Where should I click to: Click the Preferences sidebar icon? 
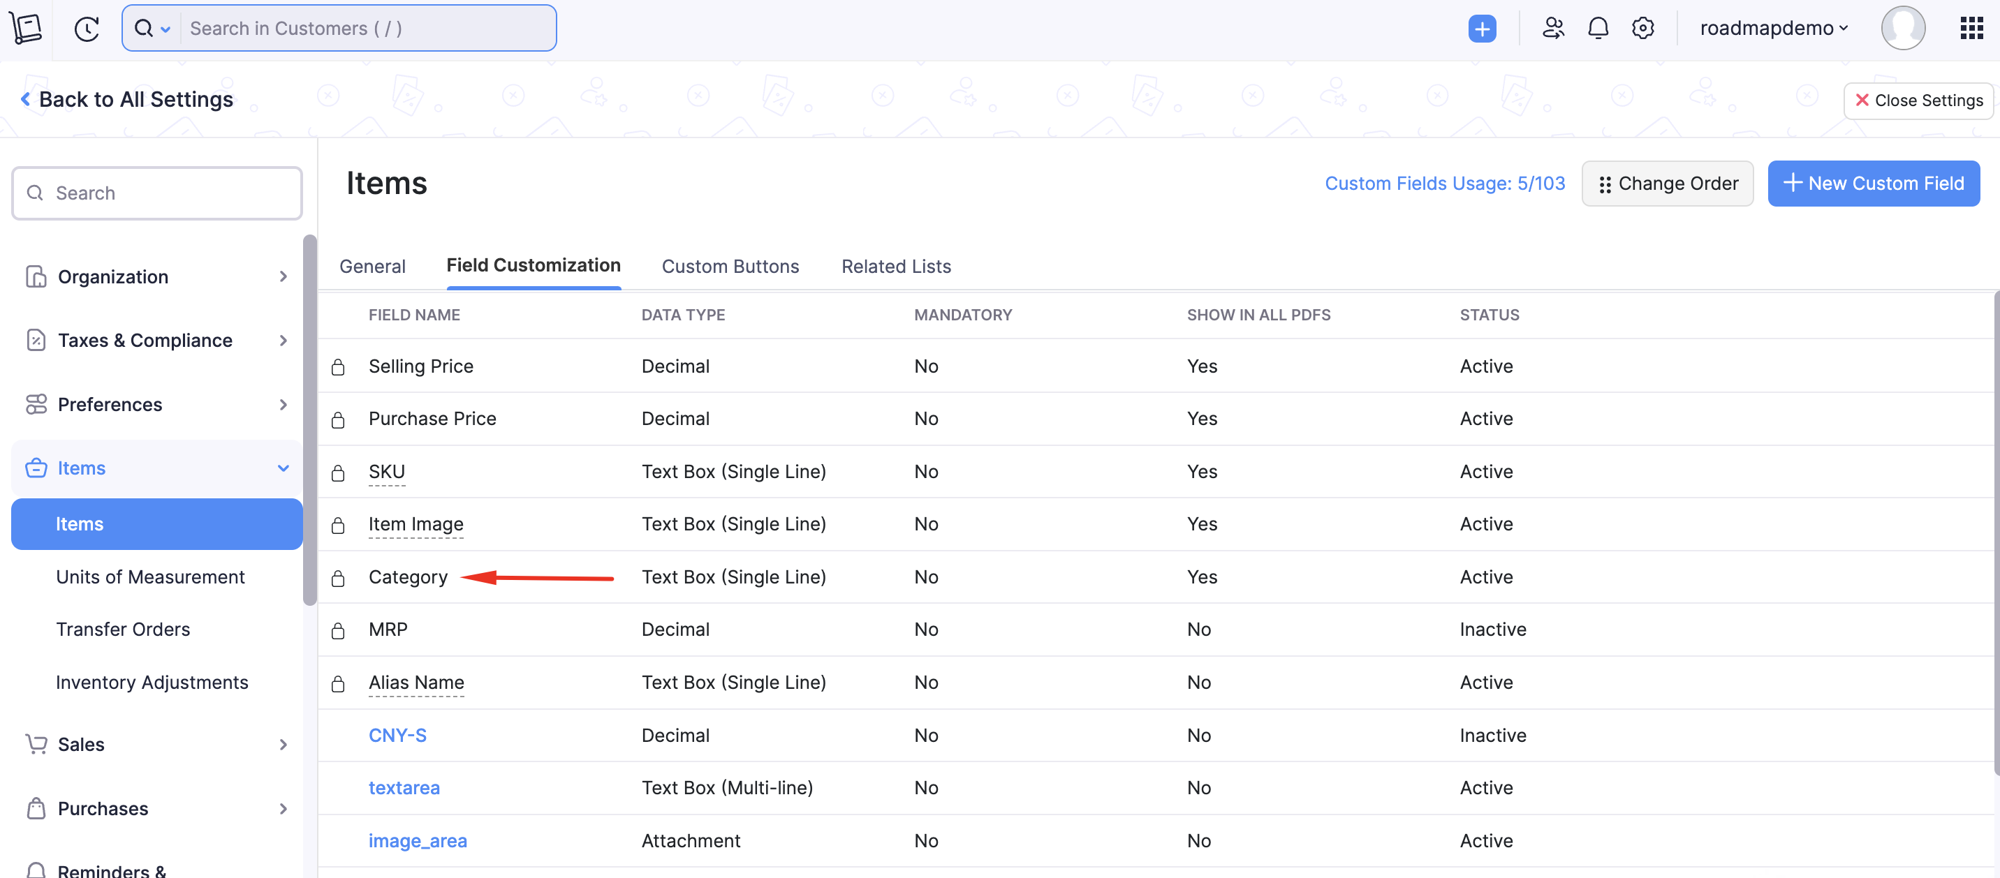36,405
